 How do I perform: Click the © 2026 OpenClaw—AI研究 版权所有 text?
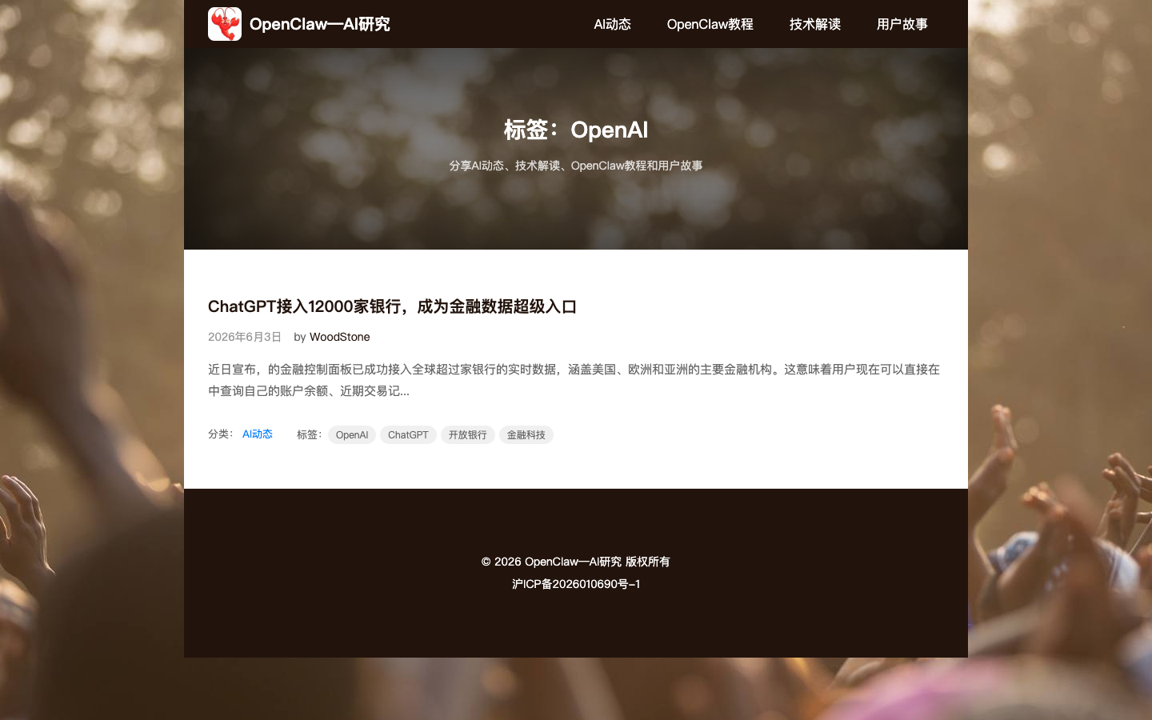(x=576, y=562)
